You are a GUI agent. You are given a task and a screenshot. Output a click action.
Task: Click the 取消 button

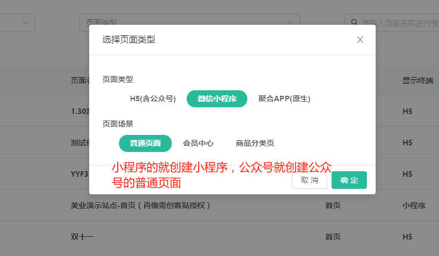tap(310, 180)
